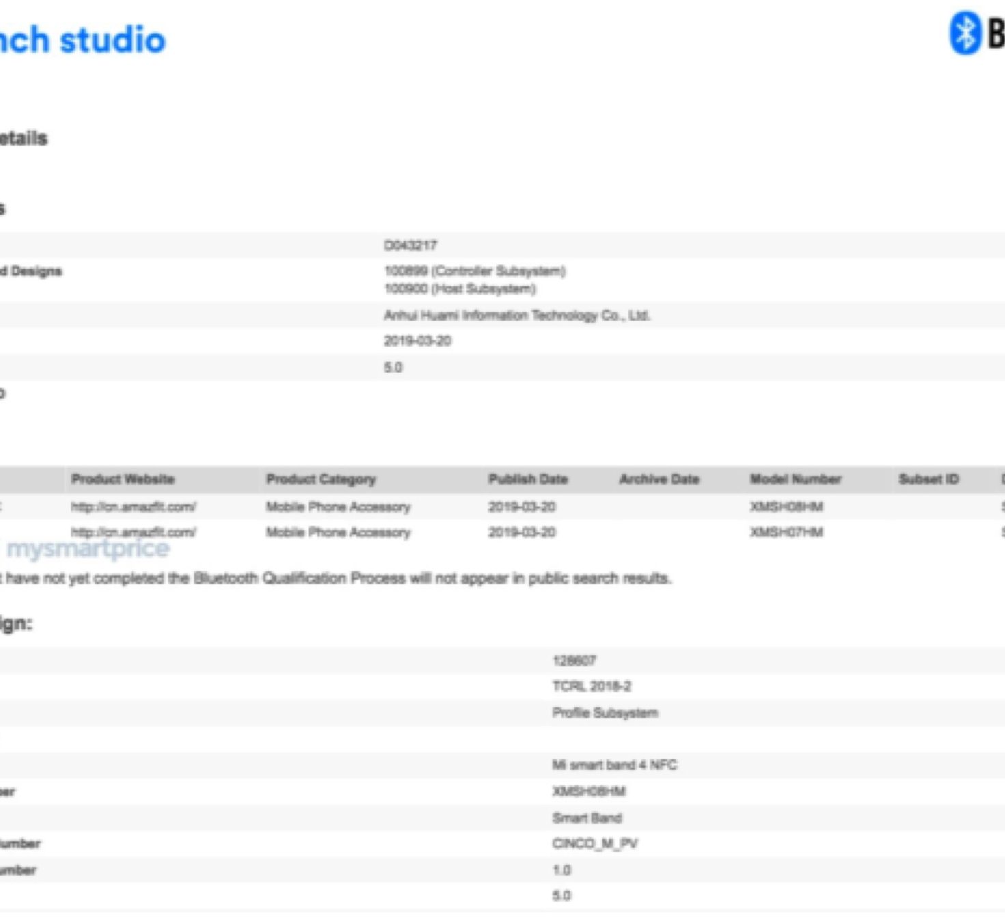Click the Subset ID column header
The height and width of the screenshot is (918, 1005).
(x=929, y=479)
